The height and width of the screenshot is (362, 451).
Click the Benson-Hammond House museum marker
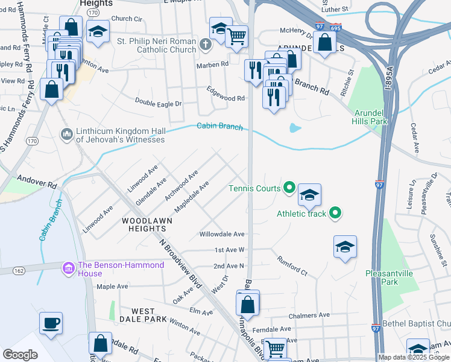(x=69, y=268)
